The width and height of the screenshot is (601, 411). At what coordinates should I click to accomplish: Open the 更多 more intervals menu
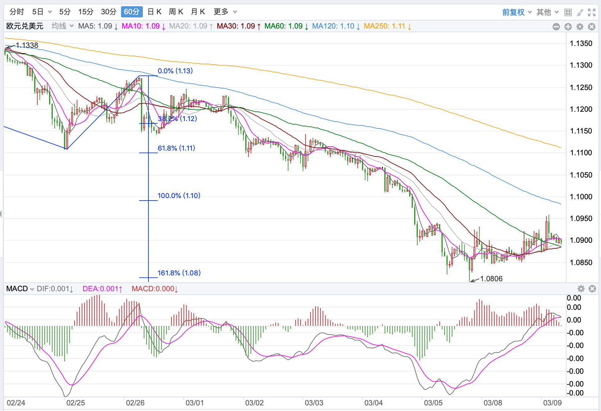(x=225, y=12)
